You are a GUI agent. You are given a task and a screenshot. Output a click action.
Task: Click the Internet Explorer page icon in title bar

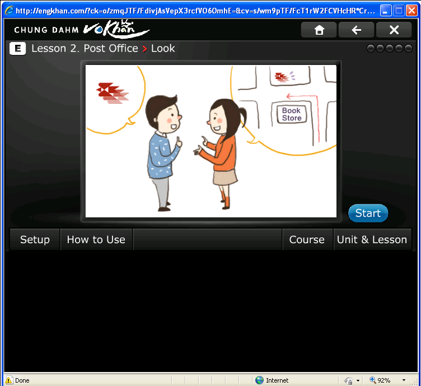[9, 11]
